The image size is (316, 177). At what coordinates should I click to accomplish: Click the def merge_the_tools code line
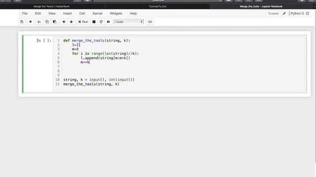[x=97, y=40]
